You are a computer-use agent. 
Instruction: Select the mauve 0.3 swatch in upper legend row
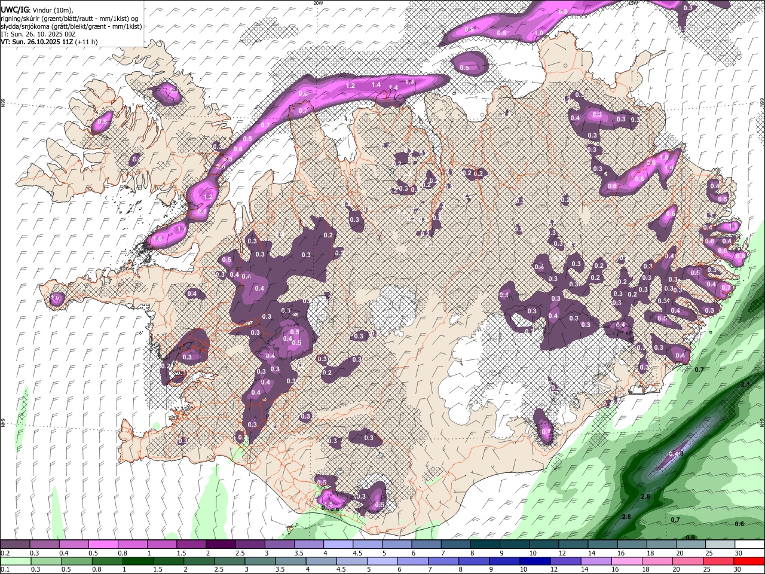[44, 545]
